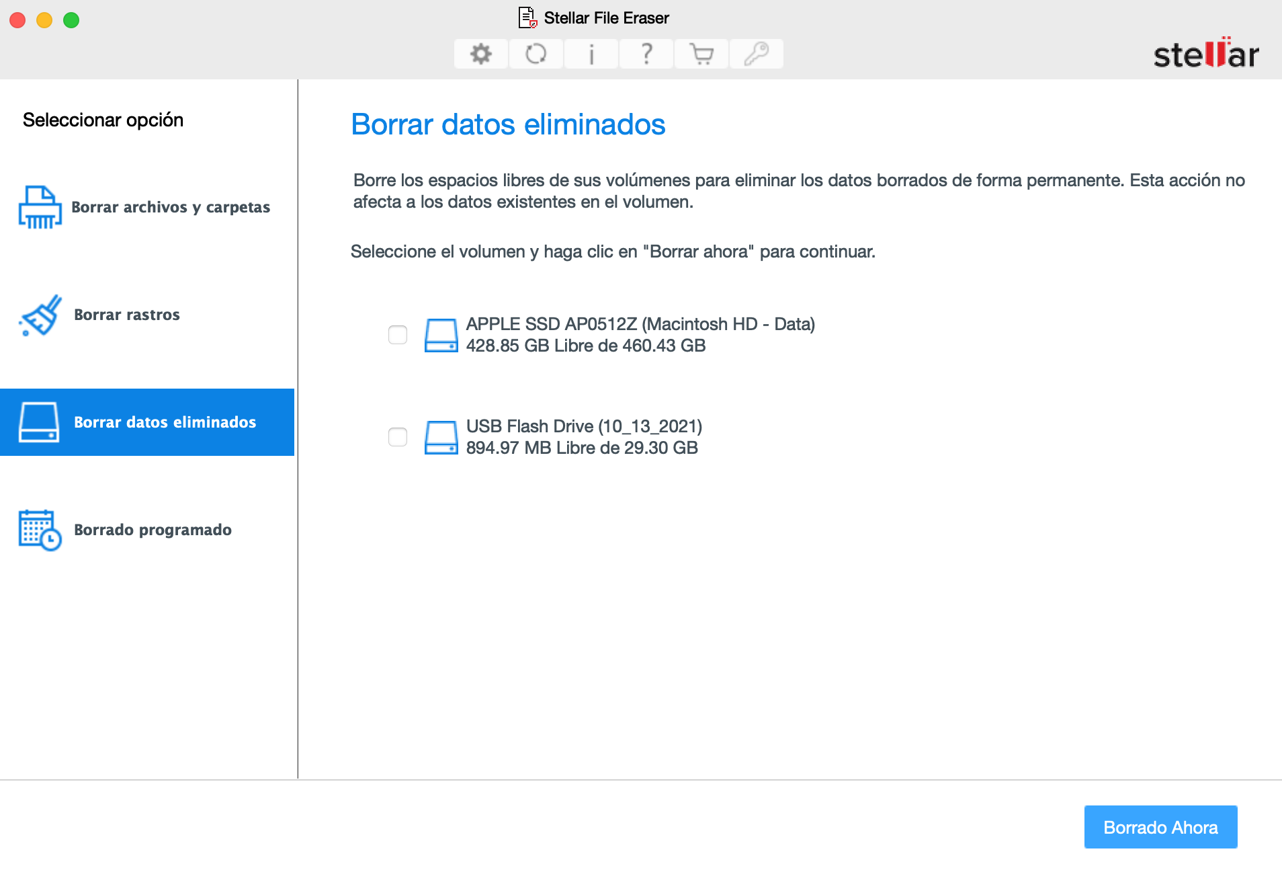Screen dimensions: 1282x870
Task: Close the window with red button
Action: 17,20
